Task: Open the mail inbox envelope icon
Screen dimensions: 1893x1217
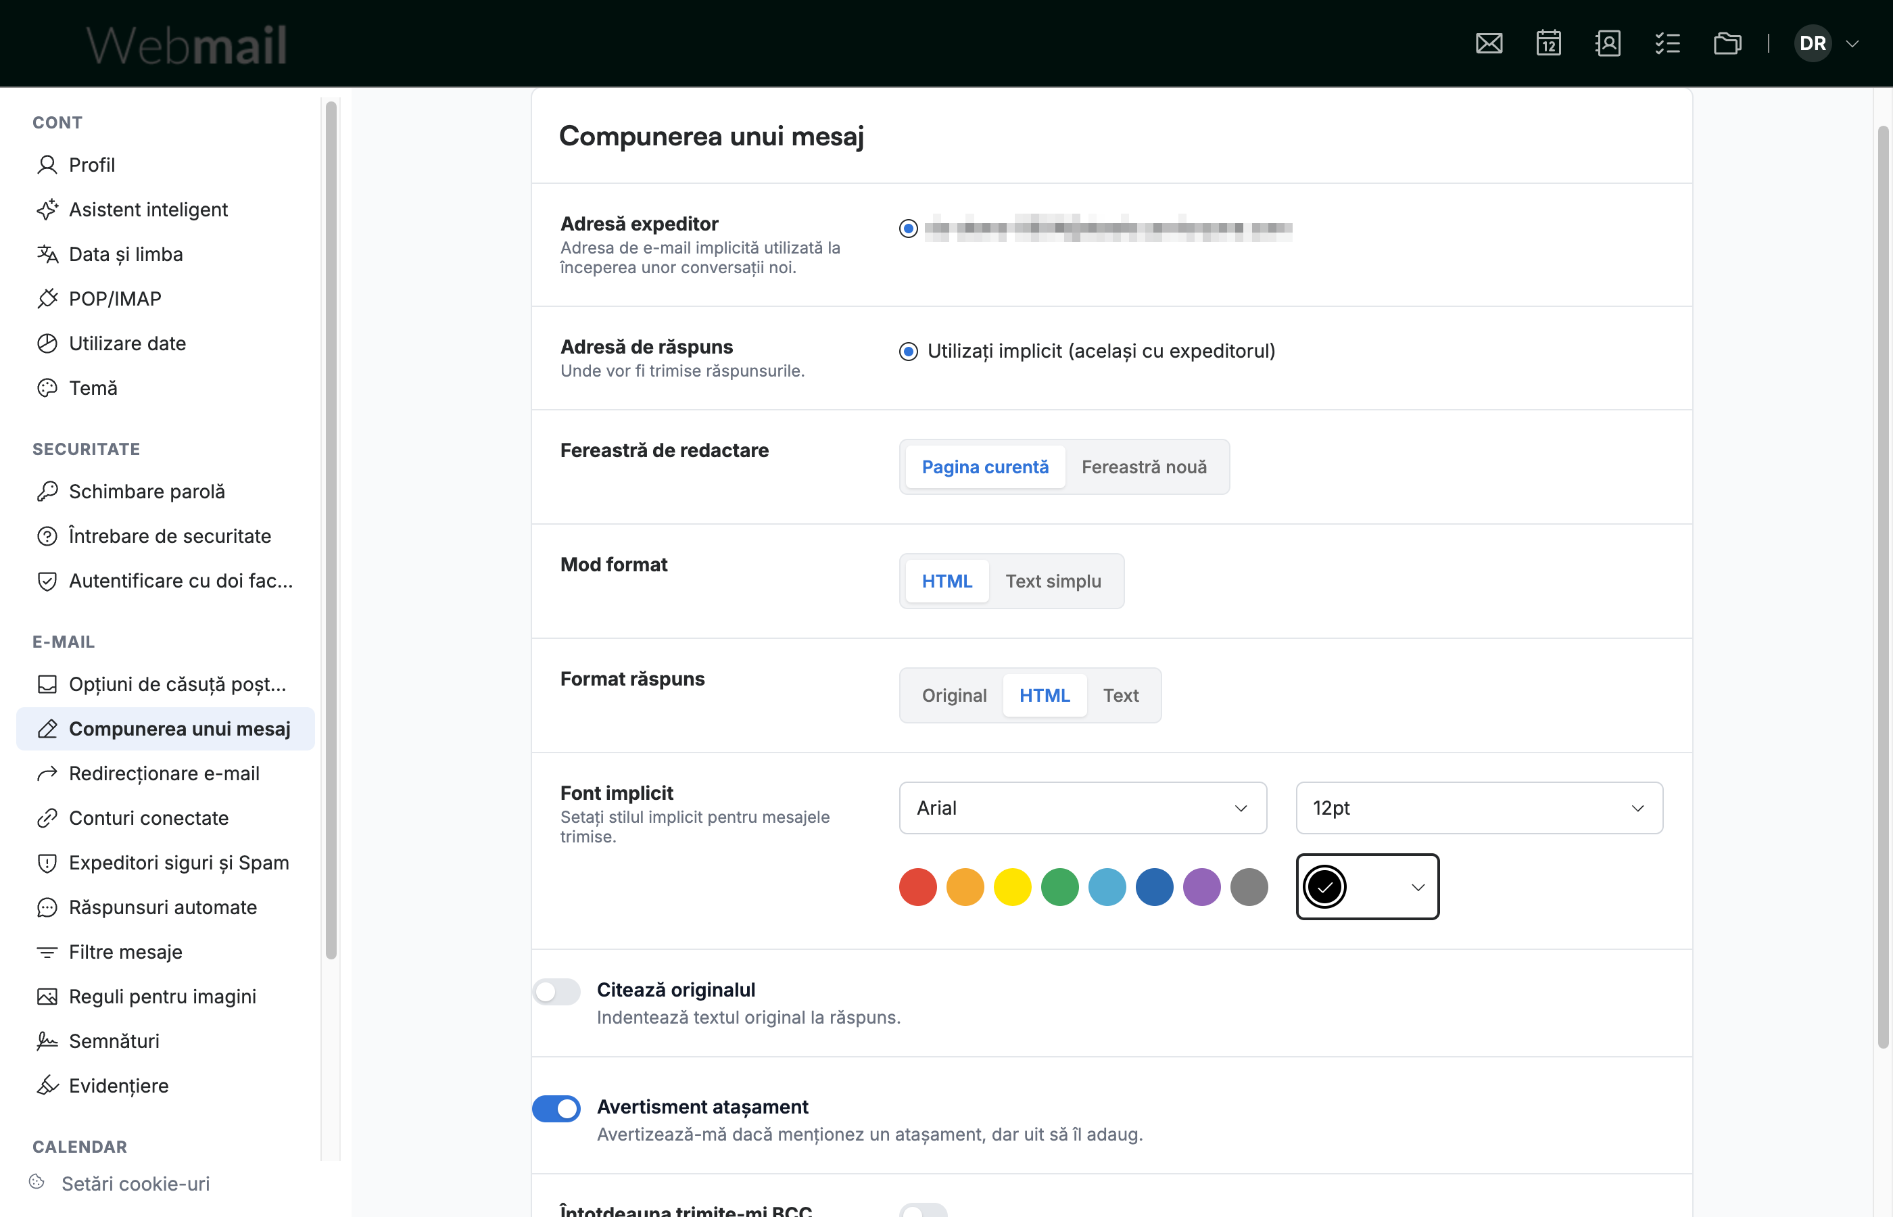Action: [x=1489, y=43]
